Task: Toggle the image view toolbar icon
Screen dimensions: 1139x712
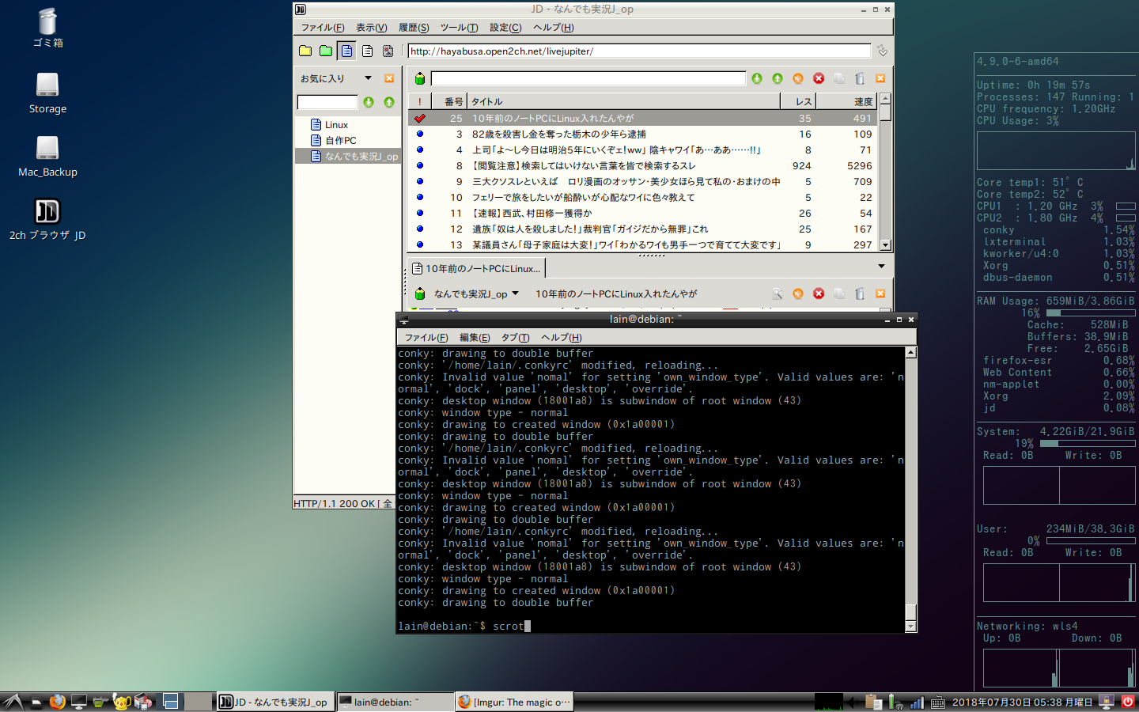Action: coord(388,51)
